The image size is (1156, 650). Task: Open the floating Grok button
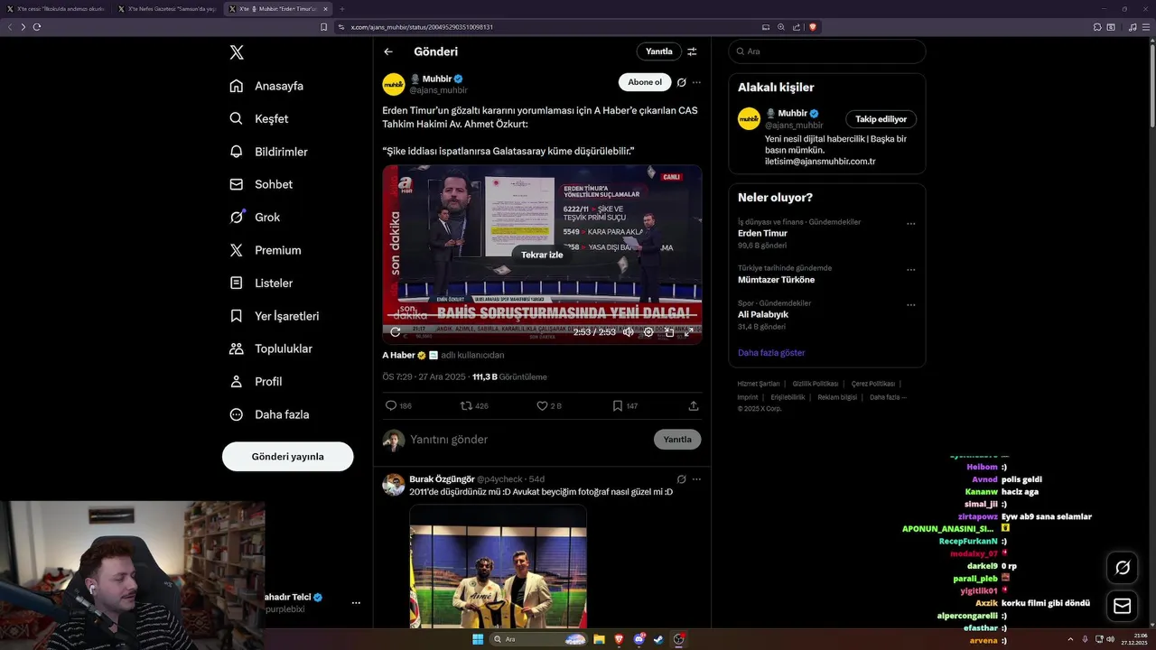1123,568
